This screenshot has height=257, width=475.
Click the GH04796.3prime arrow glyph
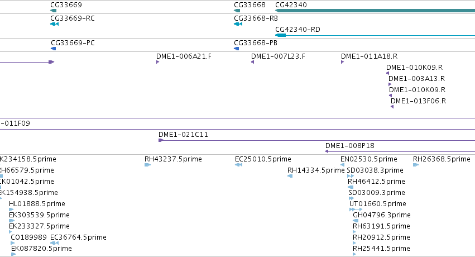tap(356, 221)
